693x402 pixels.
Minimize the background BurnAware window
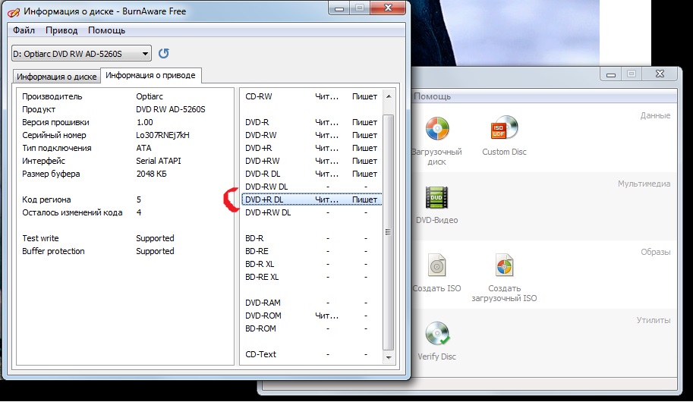611,74
